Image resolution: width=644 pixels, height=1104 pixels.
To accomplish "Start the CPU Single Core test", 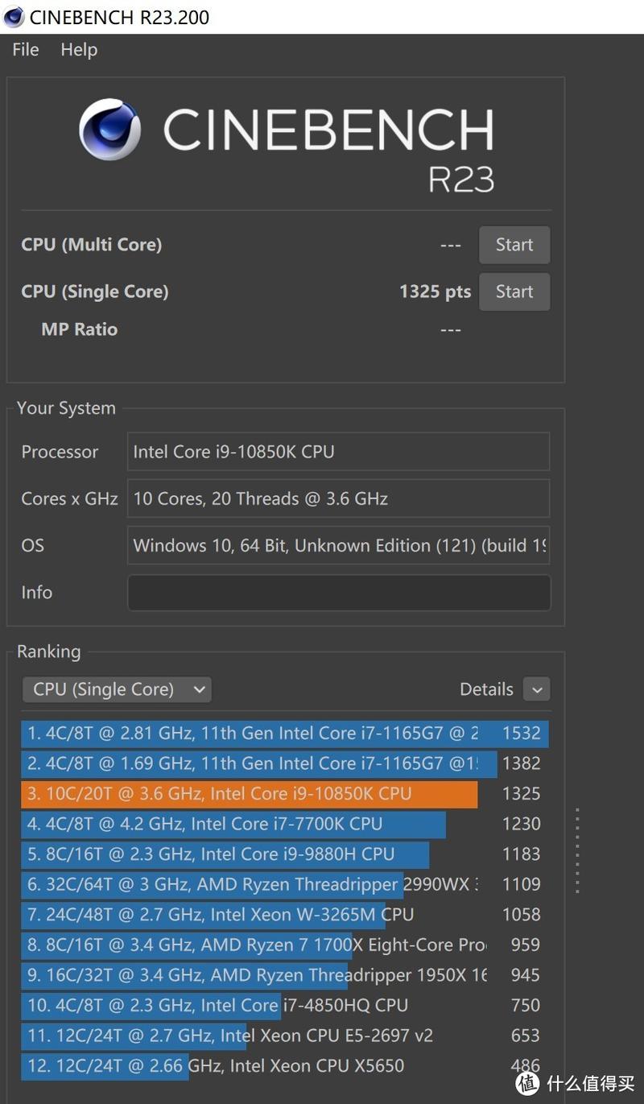I will pos(514,292).
